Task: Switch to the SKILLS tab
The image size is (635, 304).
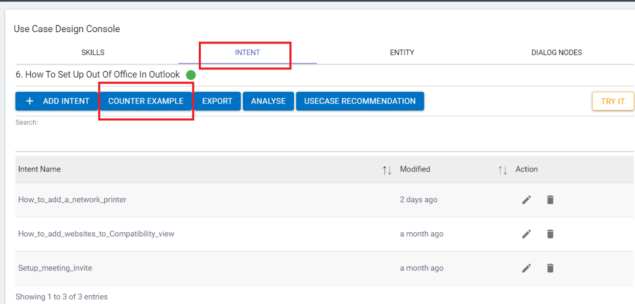Action: click(93, 52)
